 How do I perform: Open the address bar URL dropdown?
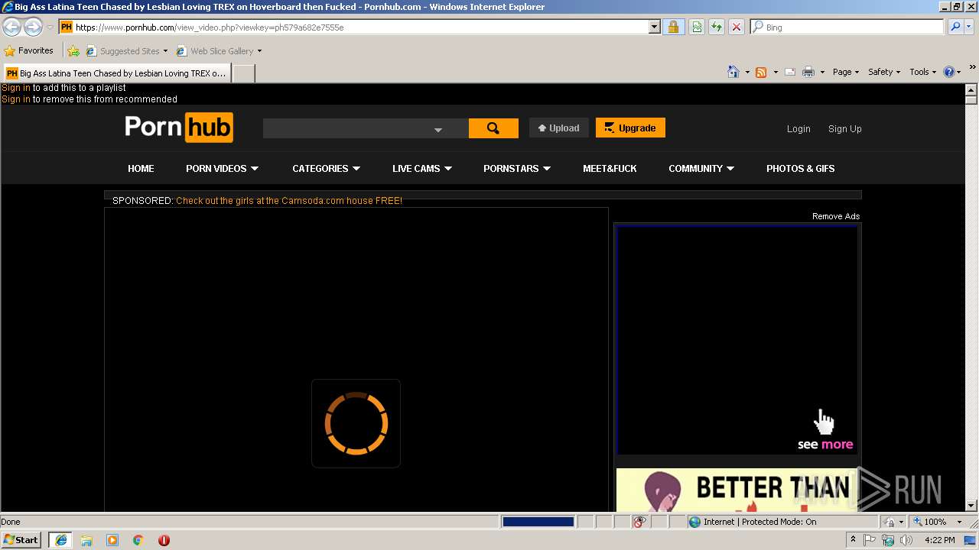(654, 27)
